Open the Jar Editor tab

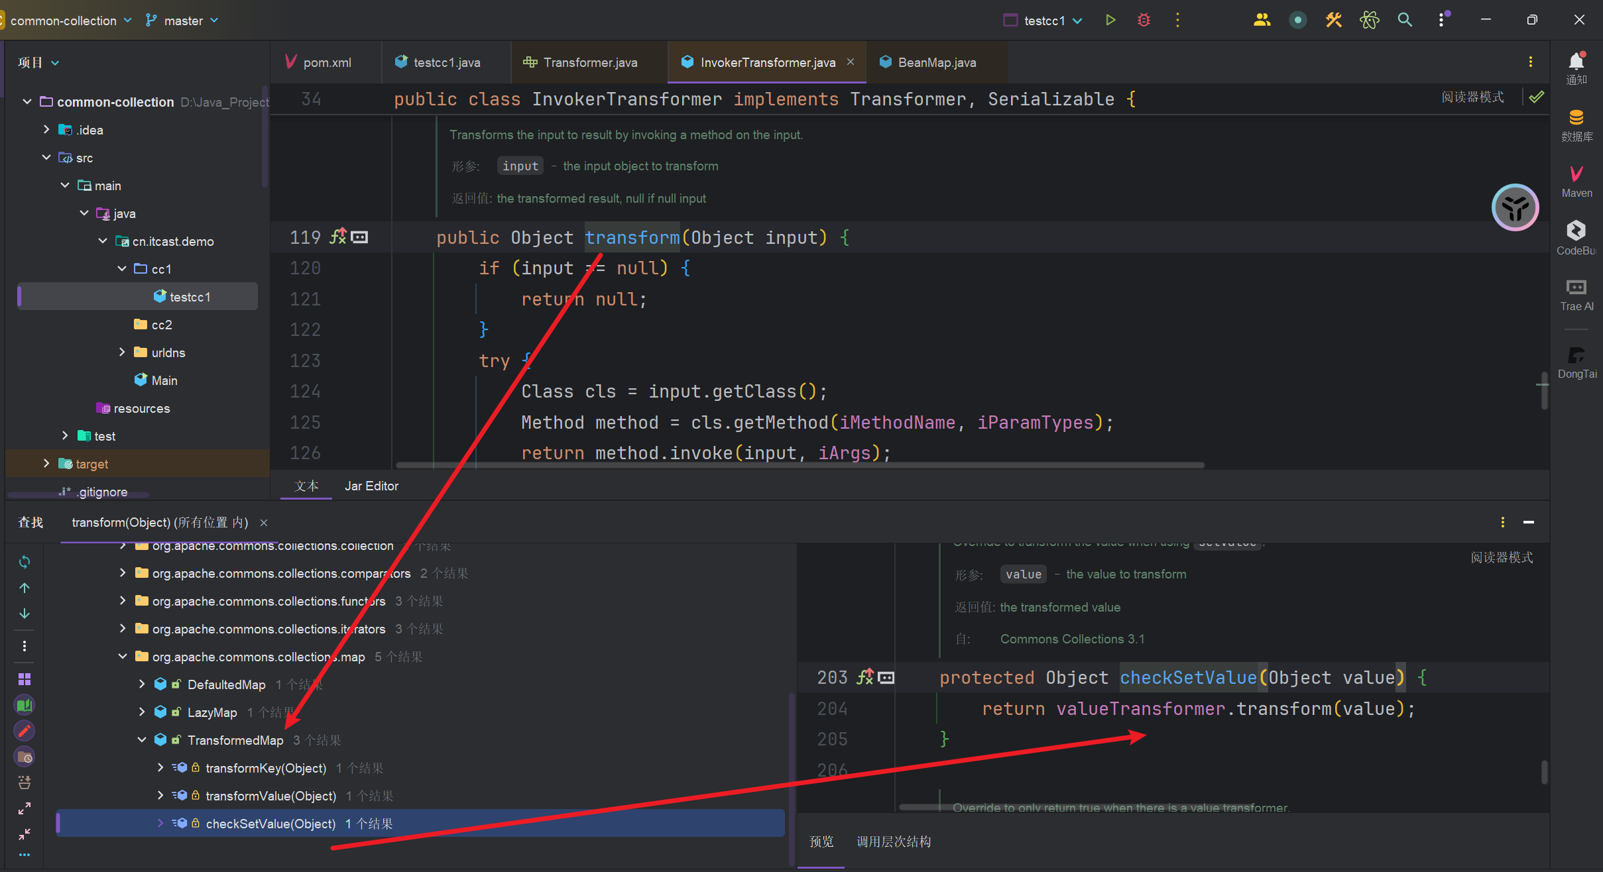click(x=371, y=486)
